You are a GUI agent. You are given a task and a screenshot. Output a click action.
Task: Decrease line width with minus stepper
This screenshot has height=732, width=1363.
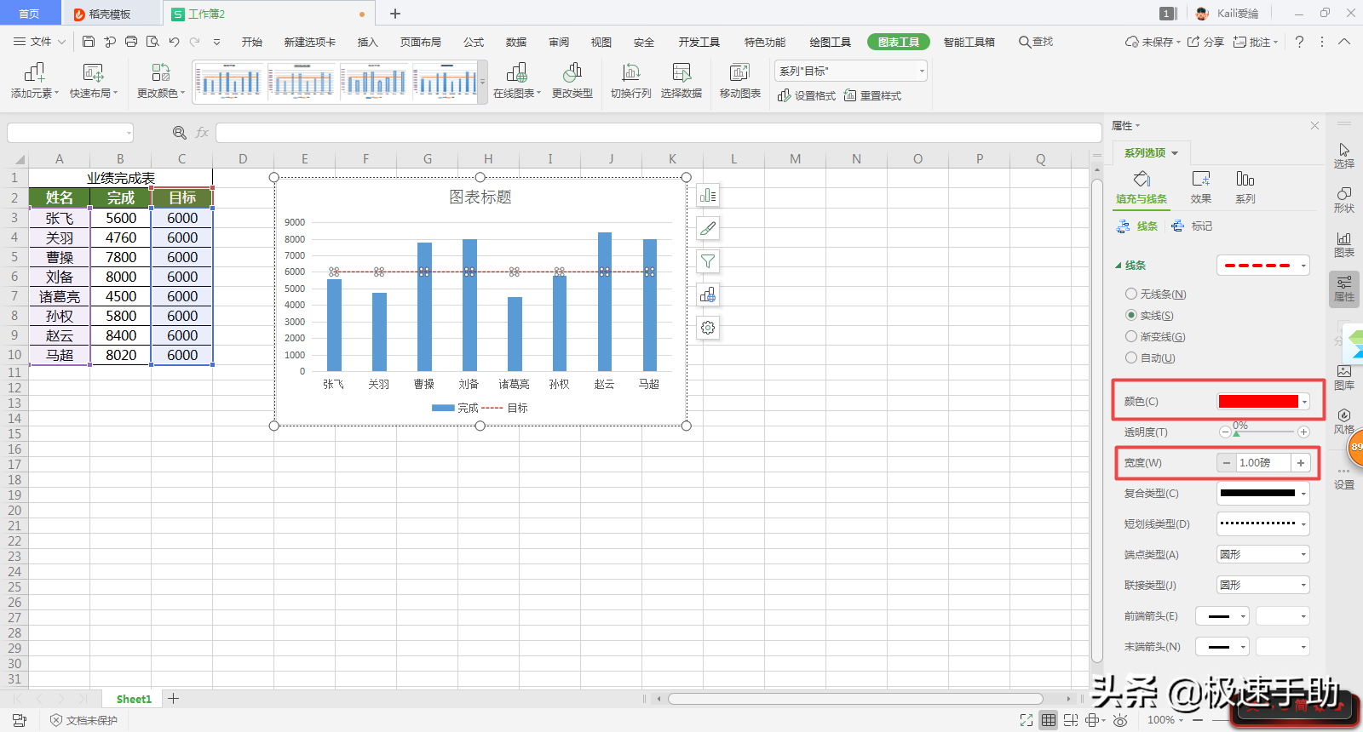(1226, 463)
